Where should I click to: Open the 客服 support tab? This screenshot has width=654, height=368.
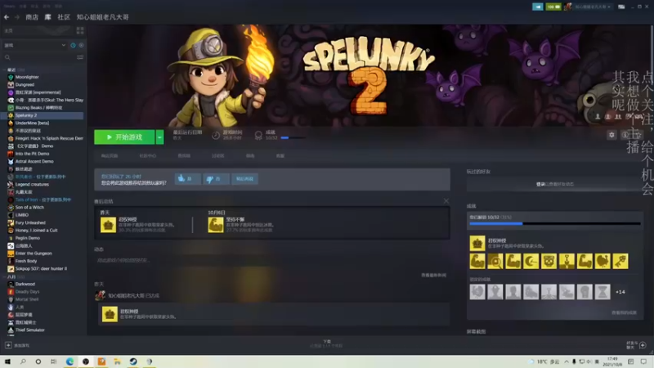(x=280, y=155)
